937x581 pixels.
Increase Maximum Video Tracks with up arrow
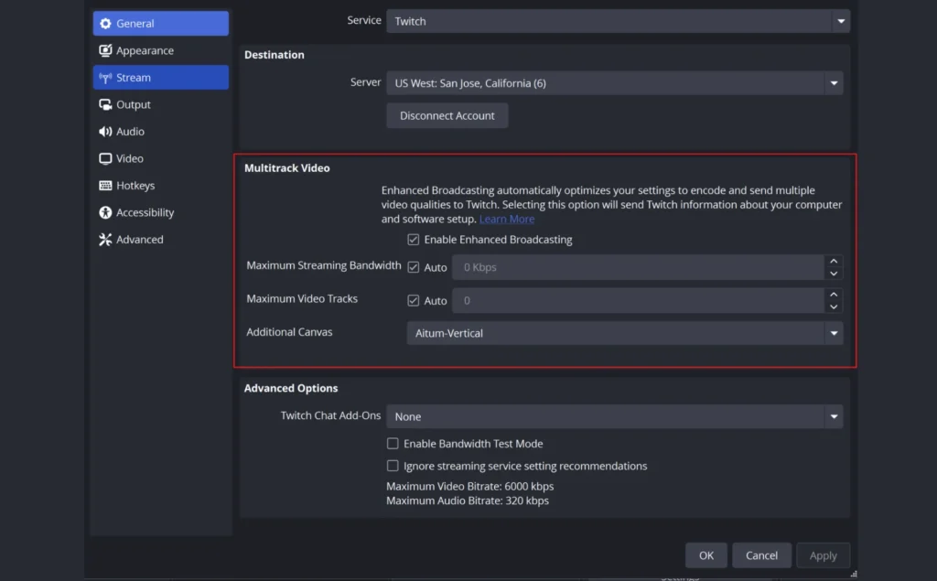pos(834,294)
